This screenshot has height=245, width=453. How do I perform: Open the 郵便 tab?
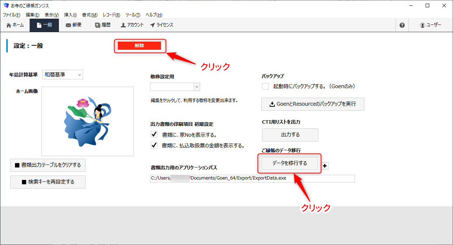point(74,25)
